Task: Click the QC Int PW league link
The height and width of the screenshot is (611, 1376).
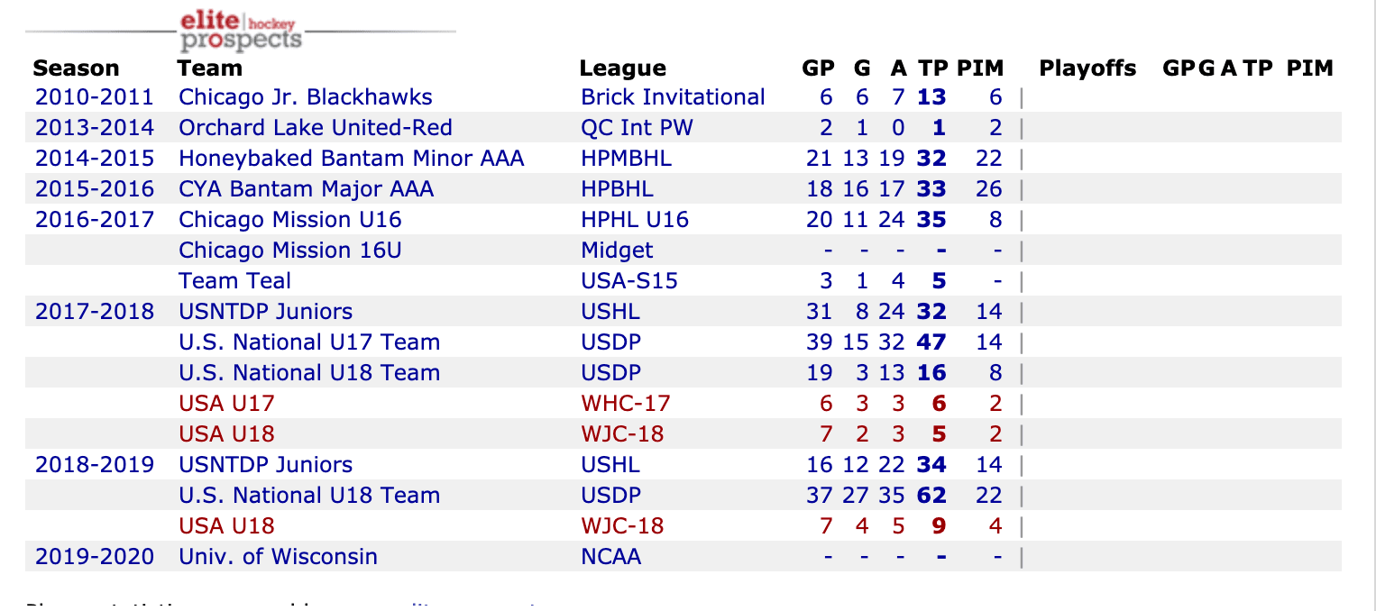Action: (638, 128)
